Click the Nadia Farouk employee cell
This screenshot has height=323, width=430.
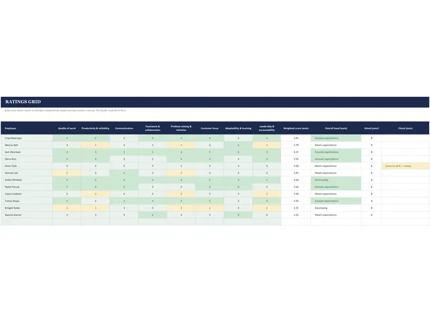click(27, 187)
